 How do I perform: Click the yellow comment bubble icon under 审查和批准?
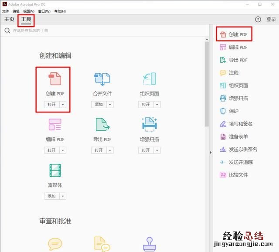[55, 244]
